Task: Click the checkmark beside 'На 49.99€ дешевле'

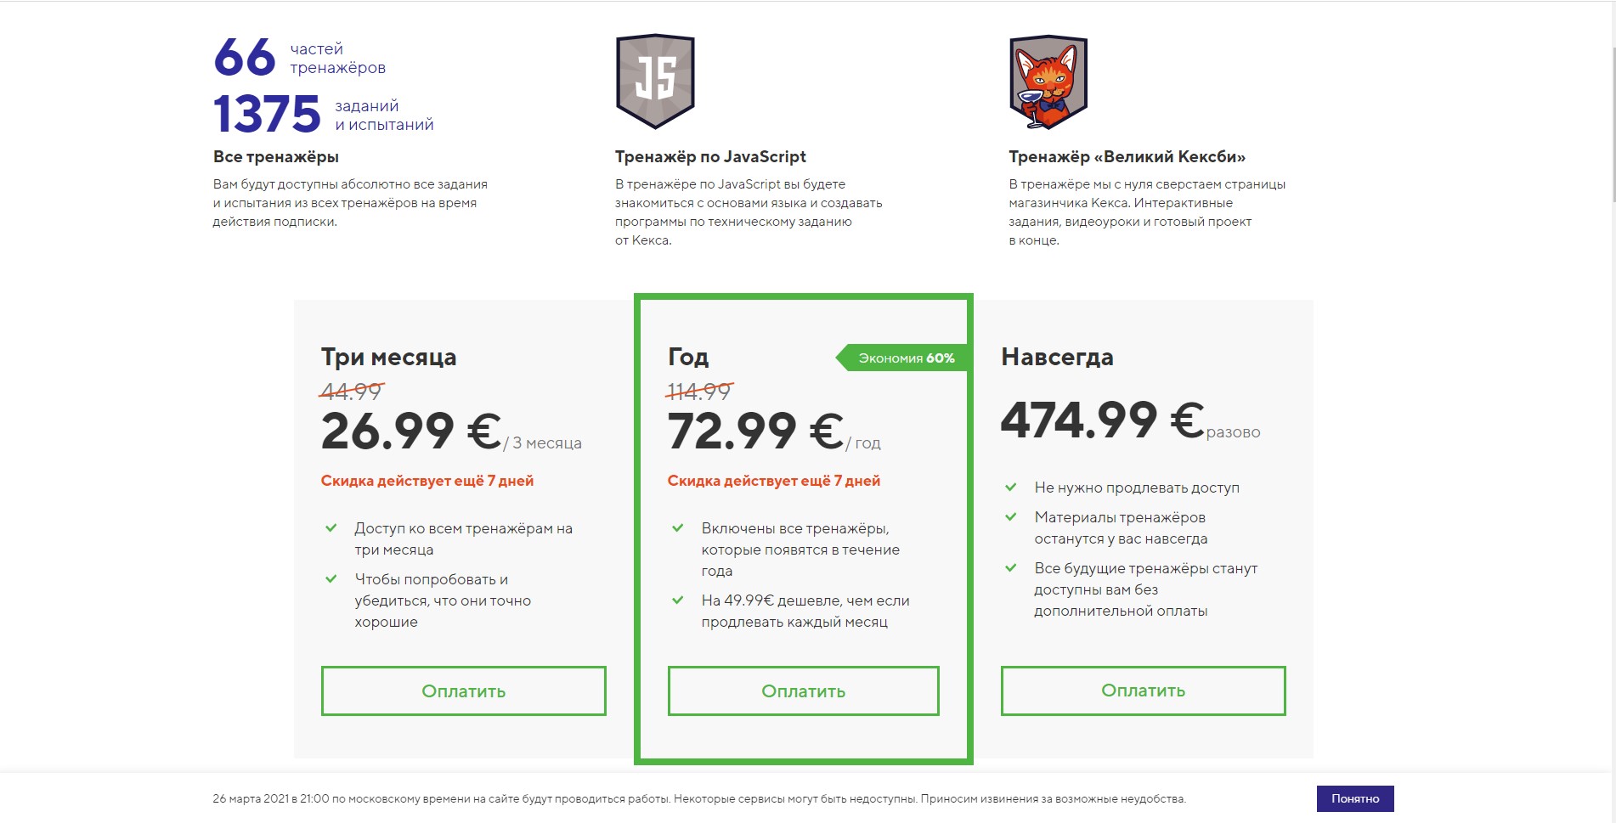Action: (677, 600)
